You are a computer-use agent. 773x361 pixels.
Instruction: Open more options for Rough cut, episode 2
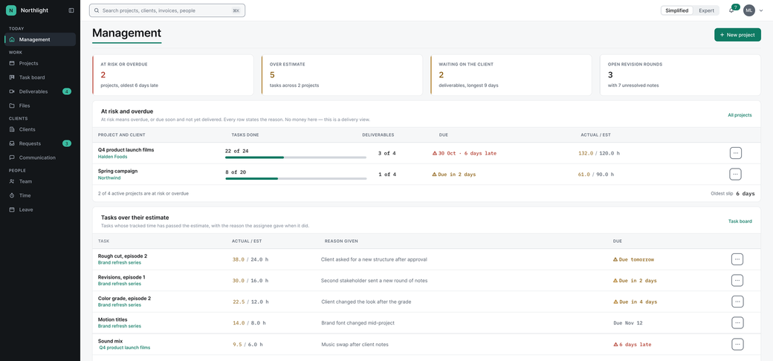tap(737, 259)
